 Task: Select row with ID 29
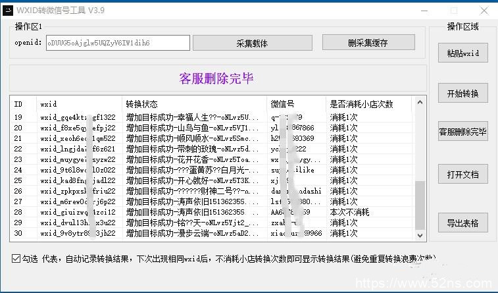point(211,223)
